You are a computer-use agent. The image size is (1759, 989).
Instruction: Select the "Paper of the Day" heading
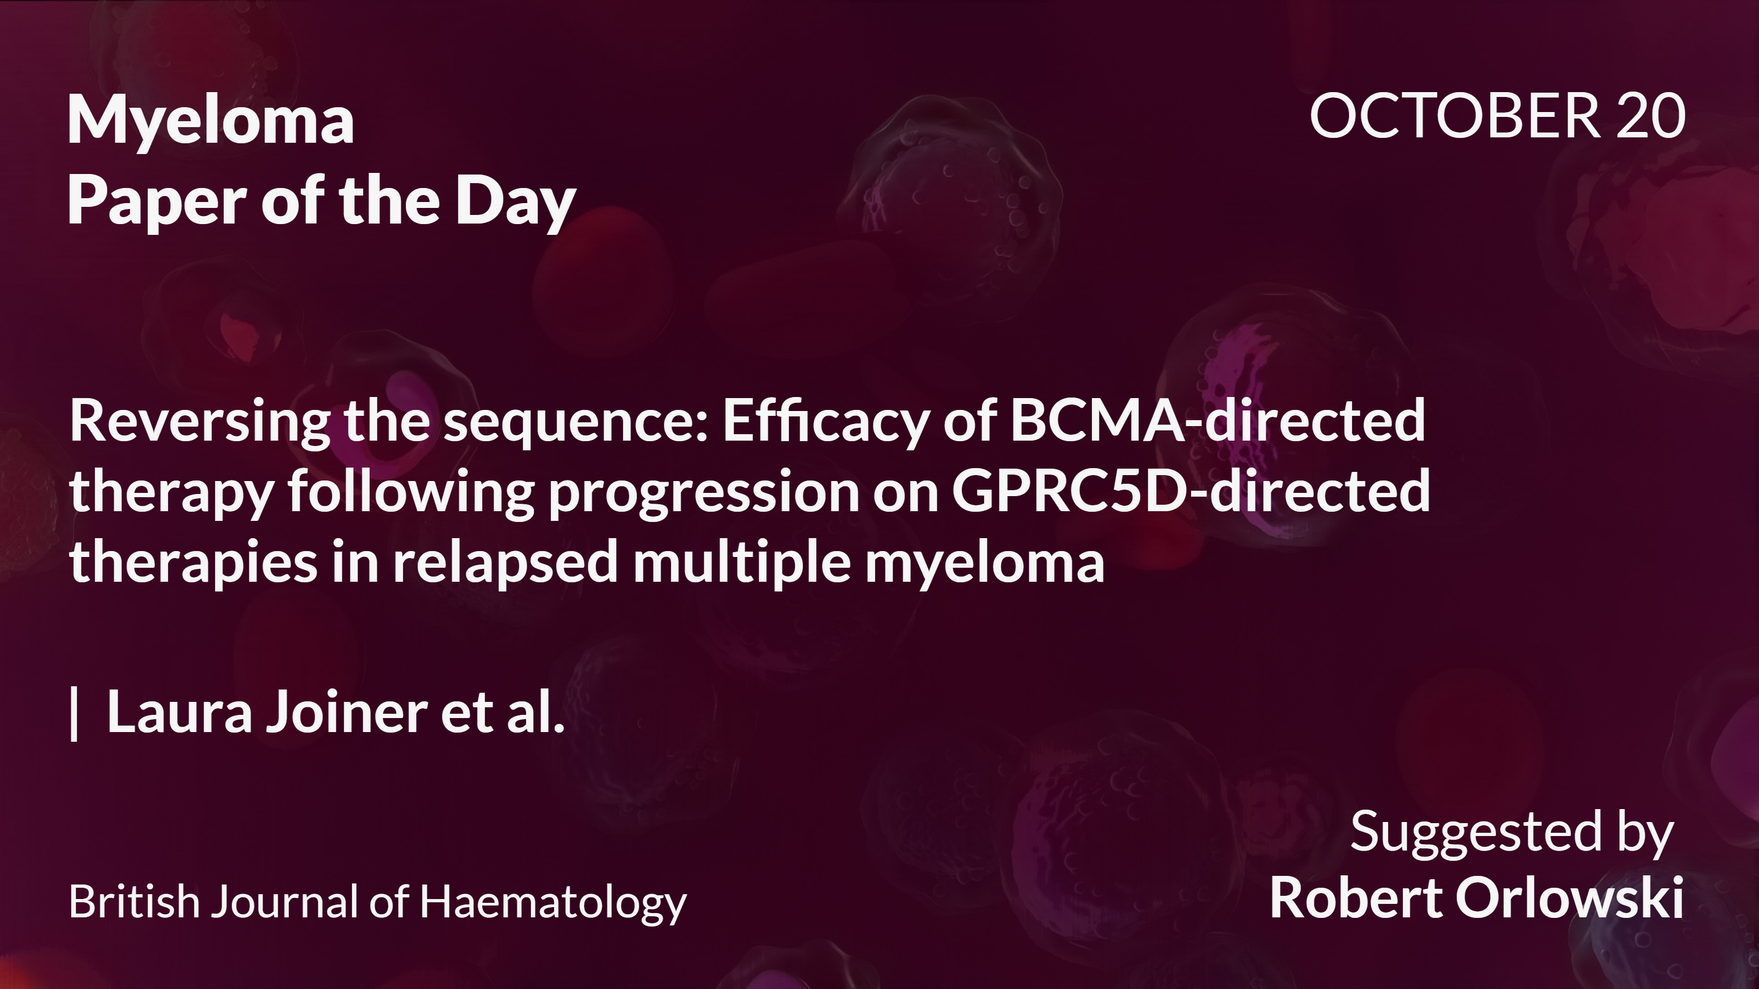(321, 201)
